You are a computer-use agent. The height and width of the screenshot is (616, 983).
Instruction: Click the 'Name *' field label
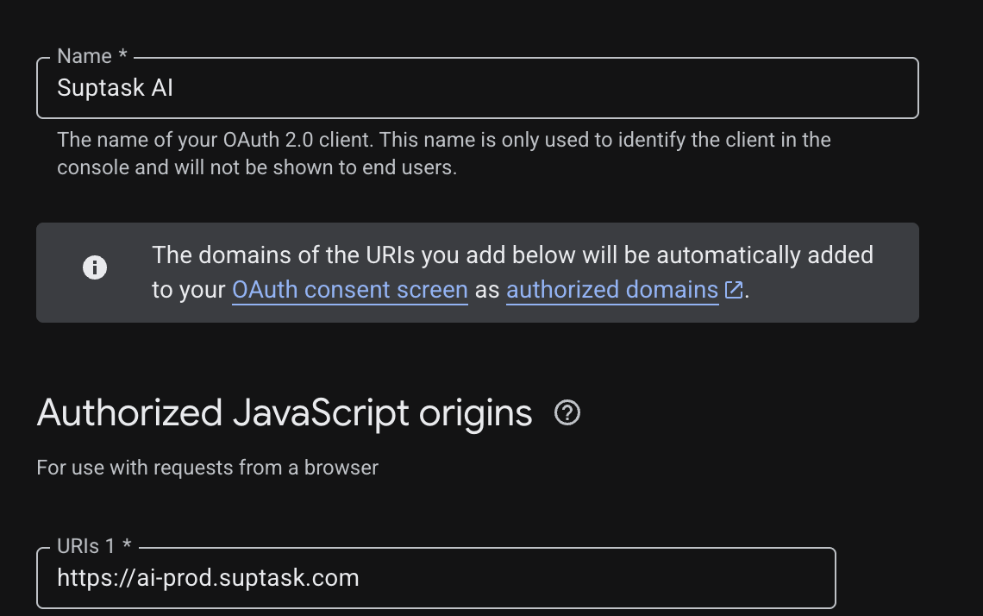[x=92, y=56]
